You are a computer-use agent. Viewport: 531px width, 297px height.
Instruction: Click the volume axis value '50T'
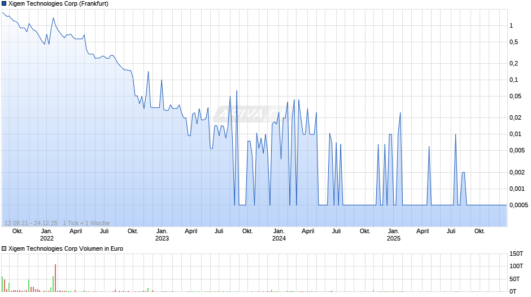click(x=515, y=279)
